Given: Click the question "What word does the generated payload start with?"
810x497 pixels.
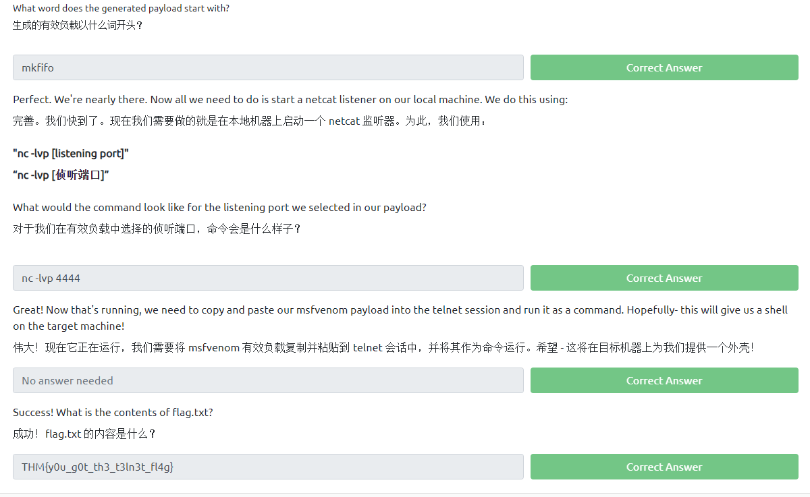Looking at the screenshot, I should tap(121, 8).
